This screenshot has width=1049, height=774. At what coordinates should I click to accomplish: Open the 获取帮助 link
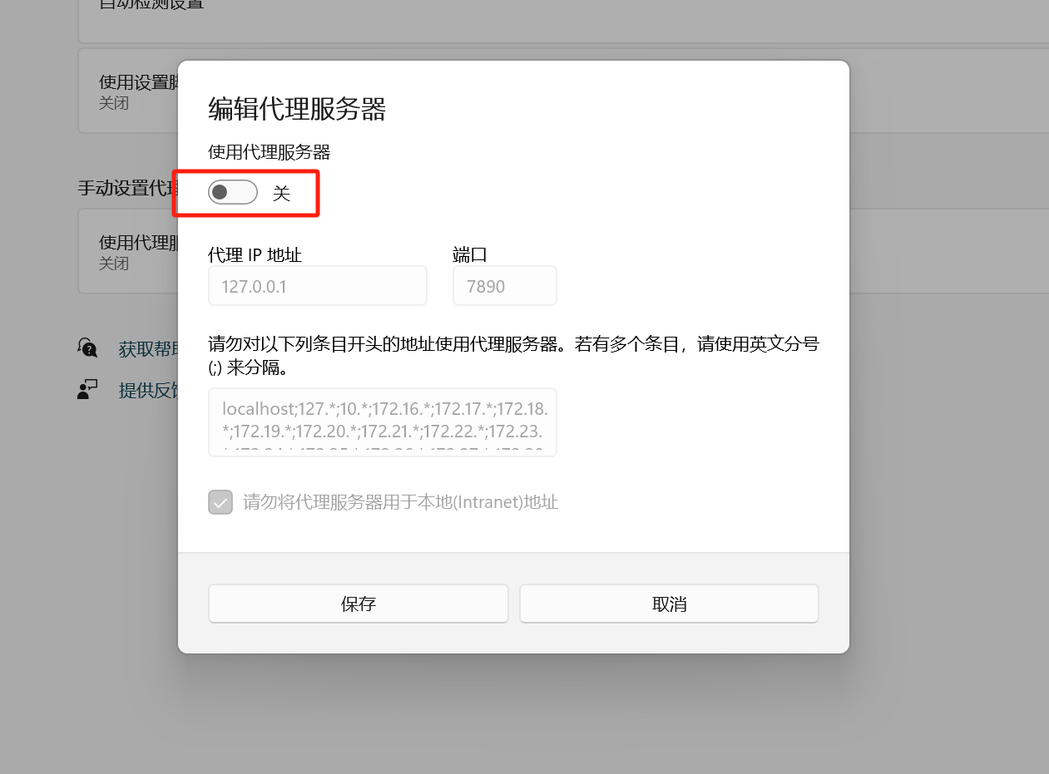[x=148, y=349]
